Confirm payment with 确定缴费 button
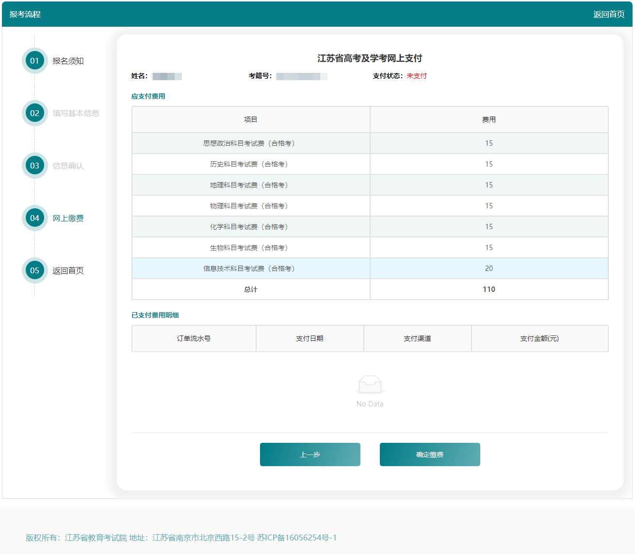Image resolution: width=635 pixels, height=554 pixels. 430,454
